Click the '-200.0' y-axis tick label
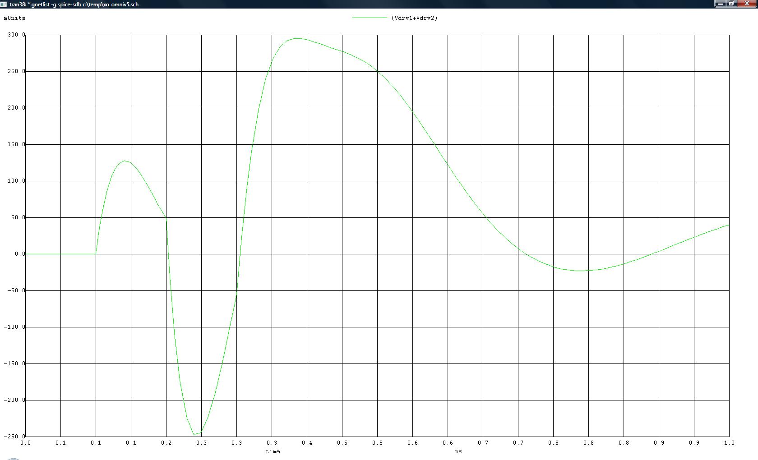758x460 pixels. click(14, 400)
